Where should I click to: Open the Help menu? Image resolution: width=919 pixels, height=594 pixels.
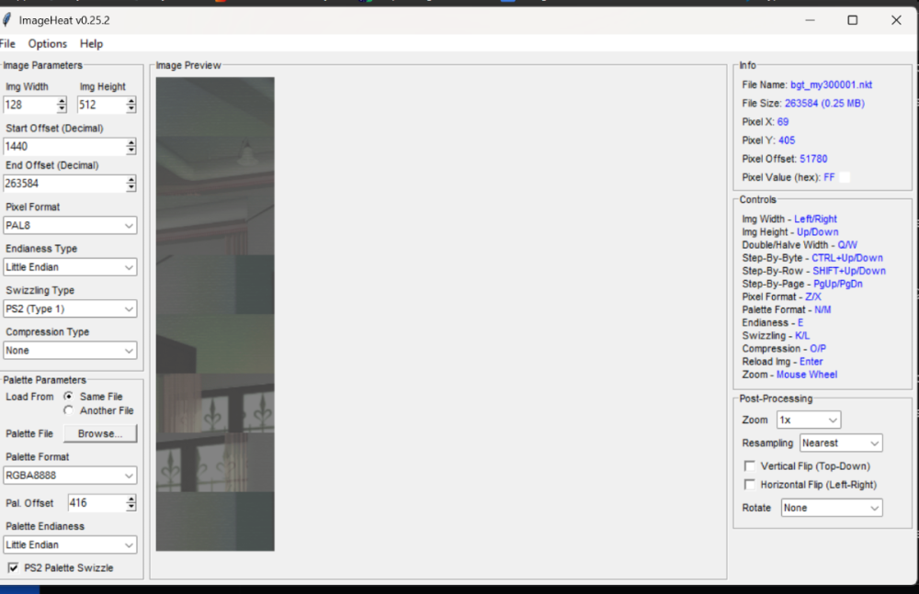(91, 44)
